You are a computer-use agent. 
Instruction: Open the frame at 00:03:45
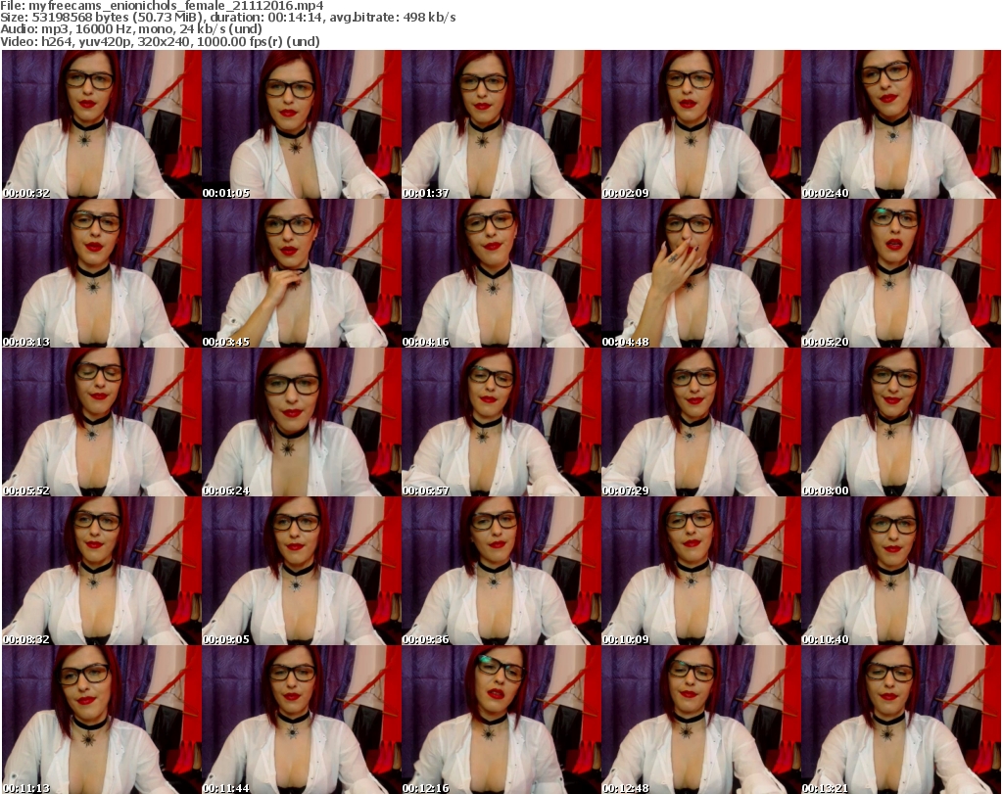point(302,273)
